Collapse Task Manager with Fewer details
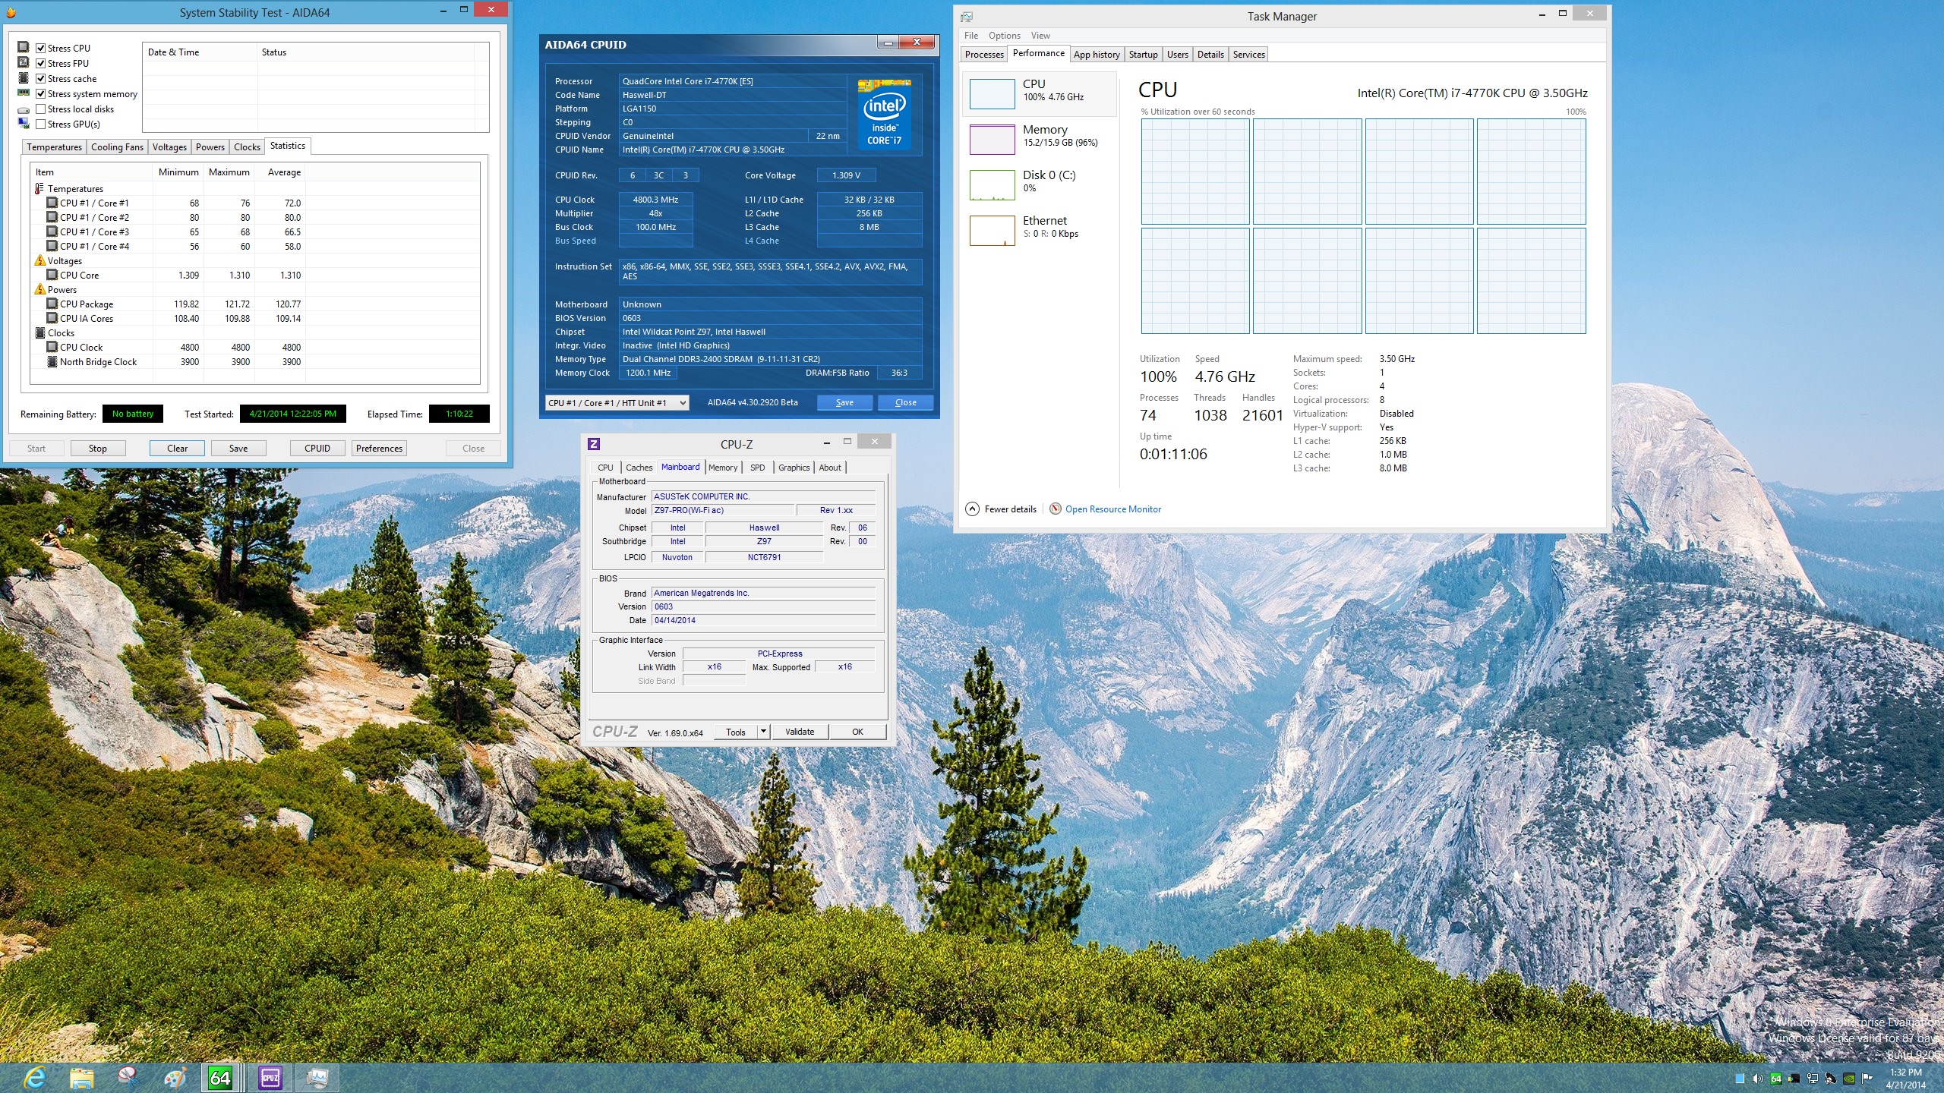Image resolution: width=1944 pixels, height=1093 pixels. click(x=1001, y=509)
